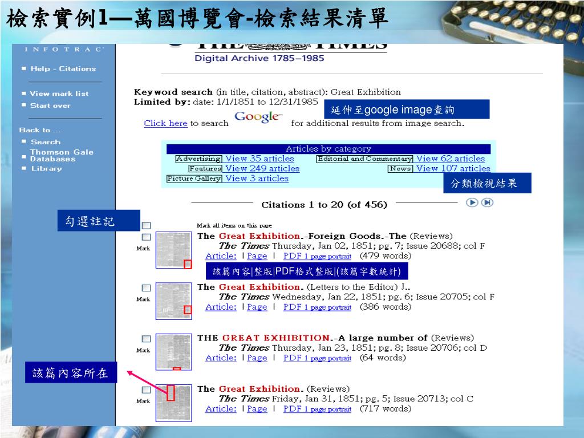Open View mark list in sidebar
The width and height of the screenshot is (584, 438).
coord(59,94)
